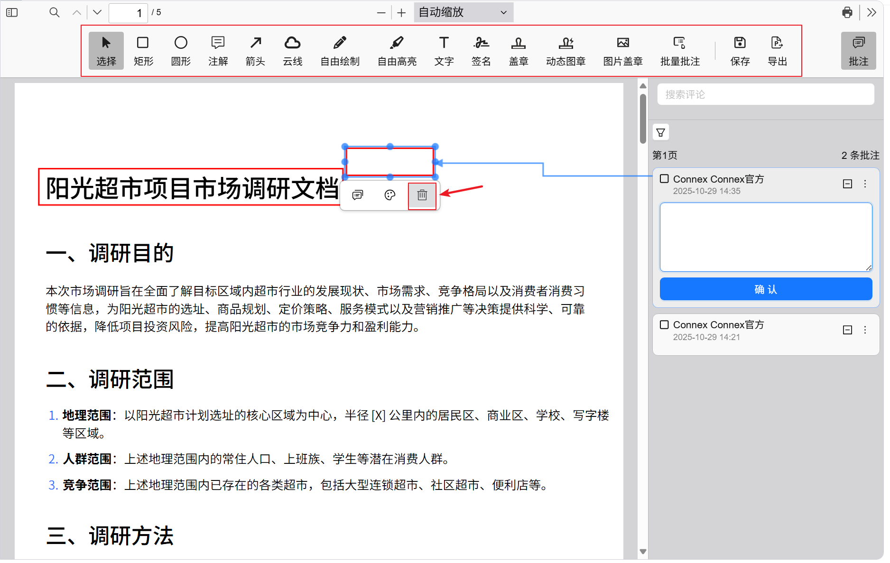Open more options on 14:21 comment
The width and height of the screenshot is (890, 563).
click(x=865, y=330)
